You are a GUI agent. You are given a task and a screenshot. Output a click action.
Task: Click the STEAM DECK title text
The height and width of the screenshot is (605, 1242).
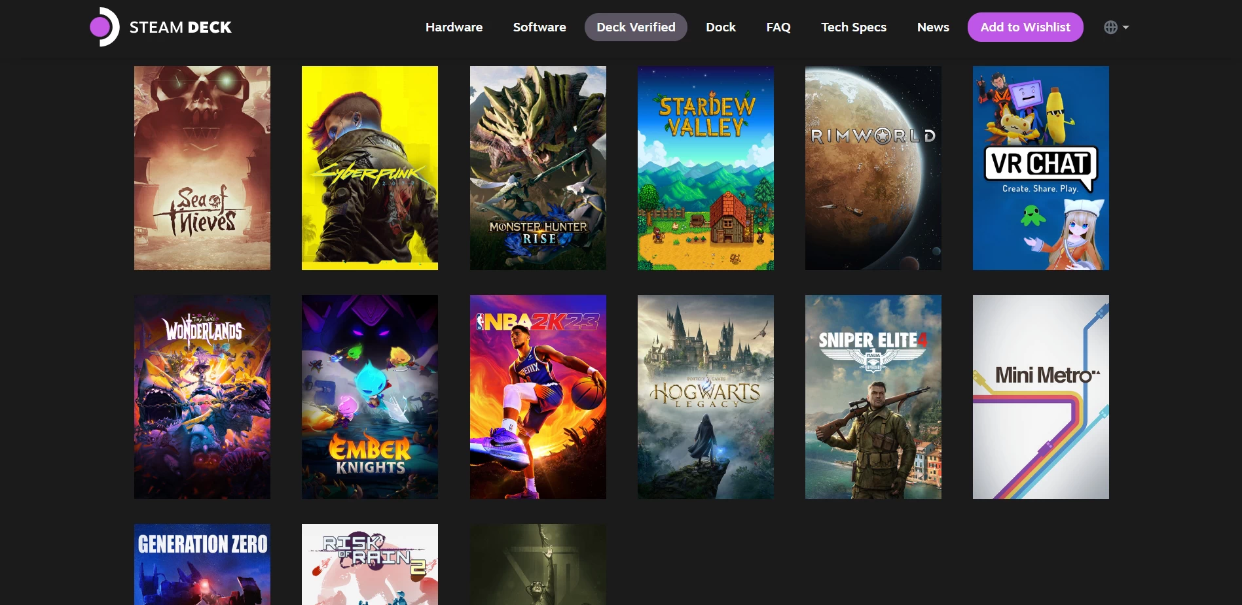coord(181,27)
